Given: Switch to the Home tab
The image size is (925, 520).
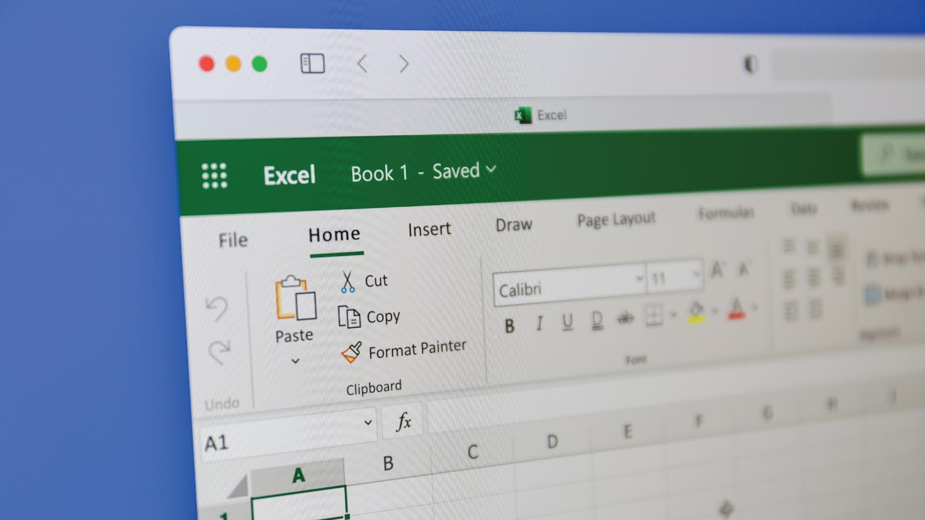Looking at the screenshot, I should click(x=334, y=235).
